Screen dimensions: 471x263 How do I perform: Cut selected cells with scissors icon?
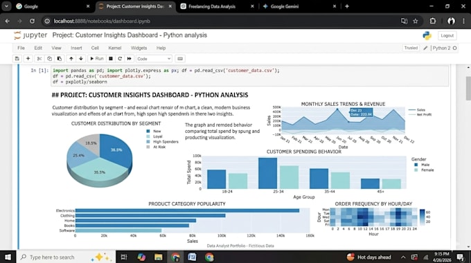[39, 59]
